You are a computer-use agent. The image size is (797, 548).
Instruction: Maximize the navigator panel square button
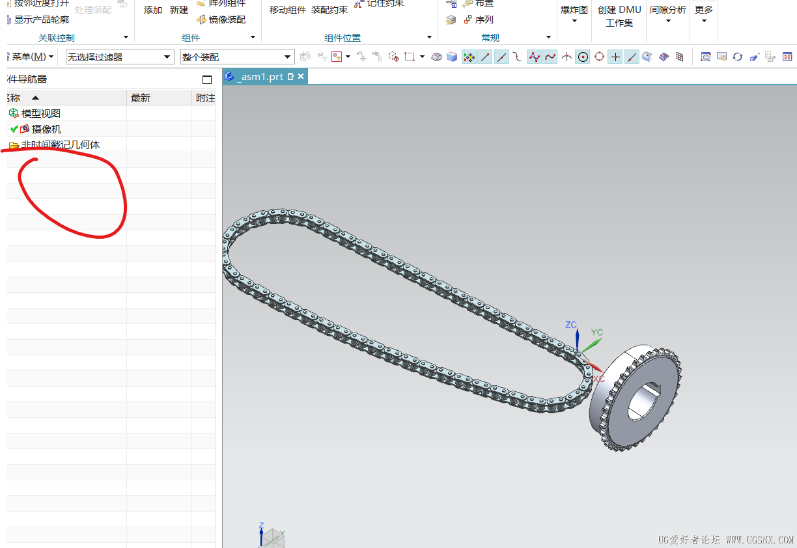(x=207, y=79)
